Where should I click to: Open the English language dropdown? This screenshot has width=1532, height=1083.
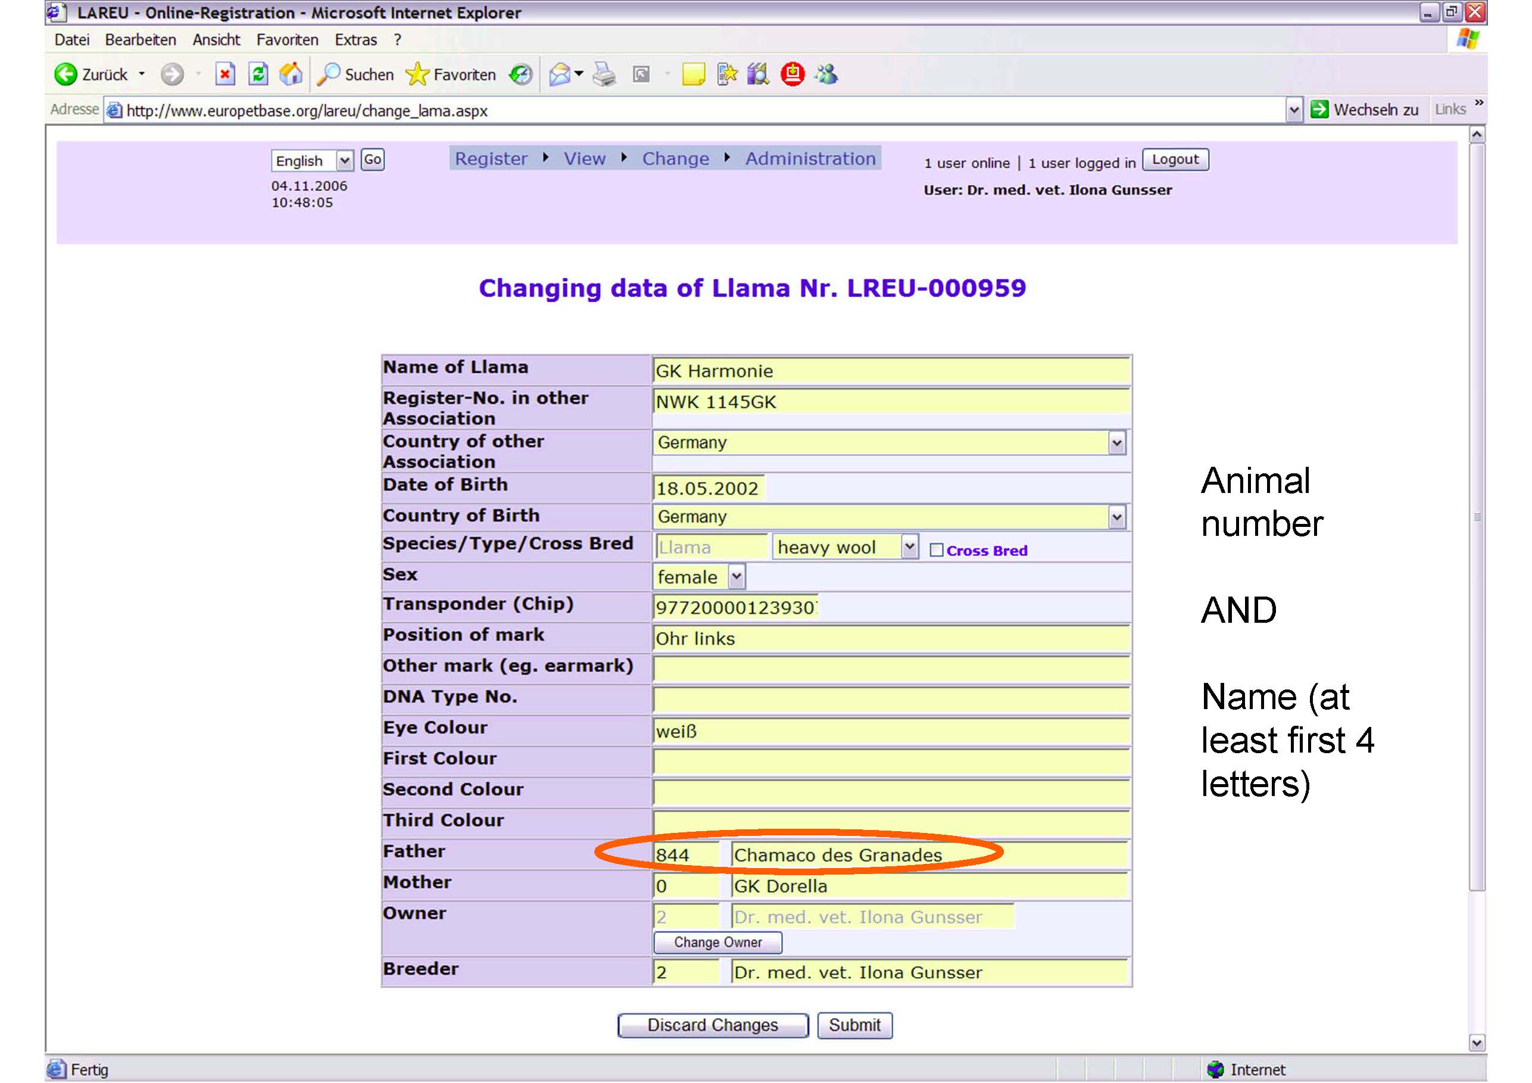(x=344, y=161)
